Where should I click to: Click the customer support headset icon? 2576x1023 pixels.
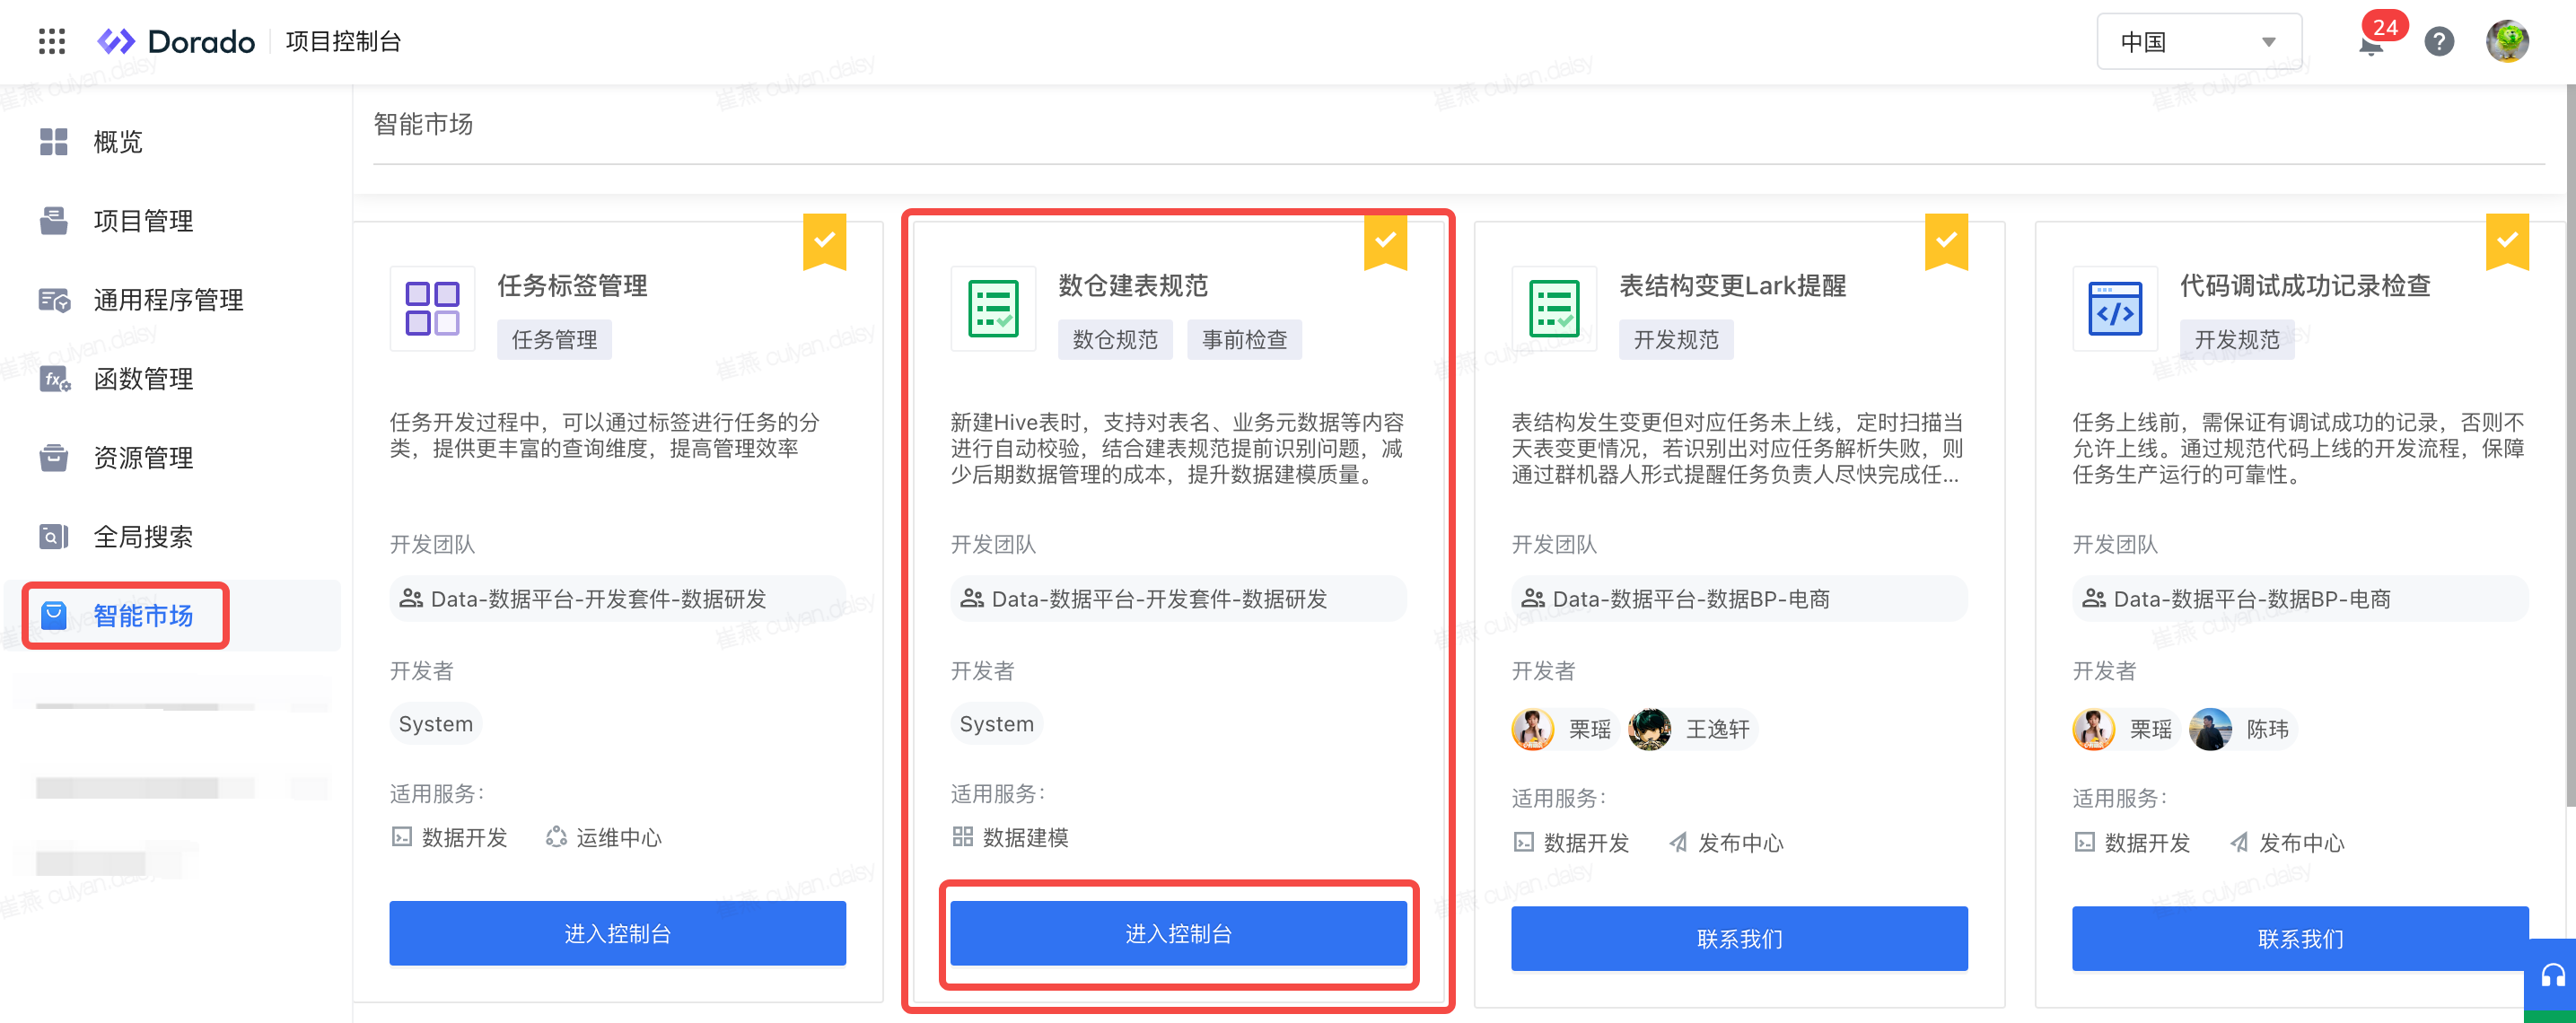[2552, 975]
